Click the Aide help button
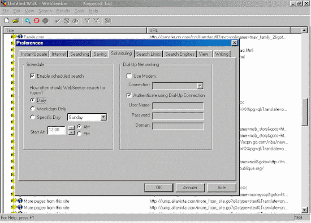Screen dimensions: 311x223 coord(222,188)
